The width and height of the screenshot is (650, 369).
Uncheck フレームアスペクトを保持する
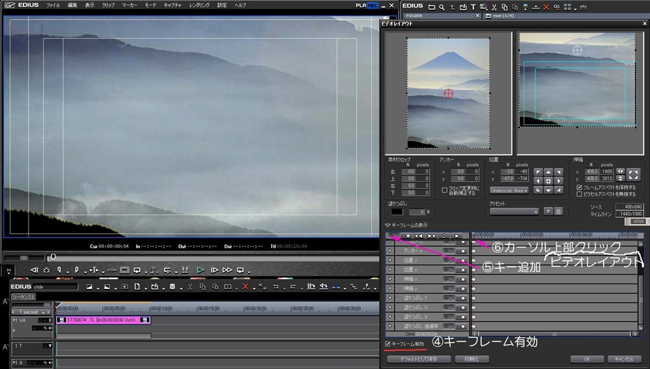point(579,187)
